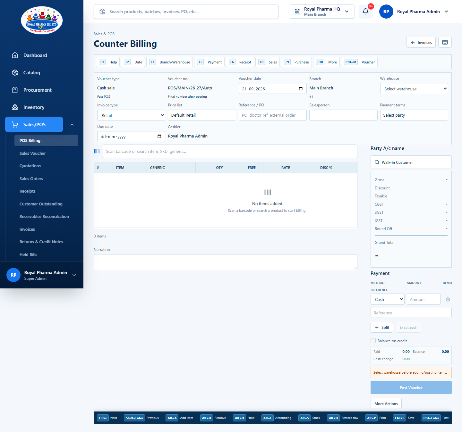Collapse the Sales/POS submenu chevron
This screenshot has width=462, height=432.
(72, 125)
